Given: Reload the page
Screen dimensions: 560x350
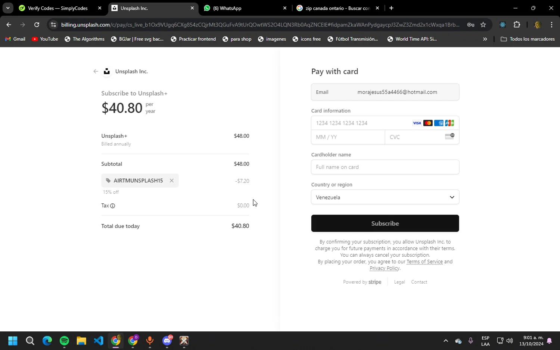Looking at the screenshot, I should (x=37, y=25).
